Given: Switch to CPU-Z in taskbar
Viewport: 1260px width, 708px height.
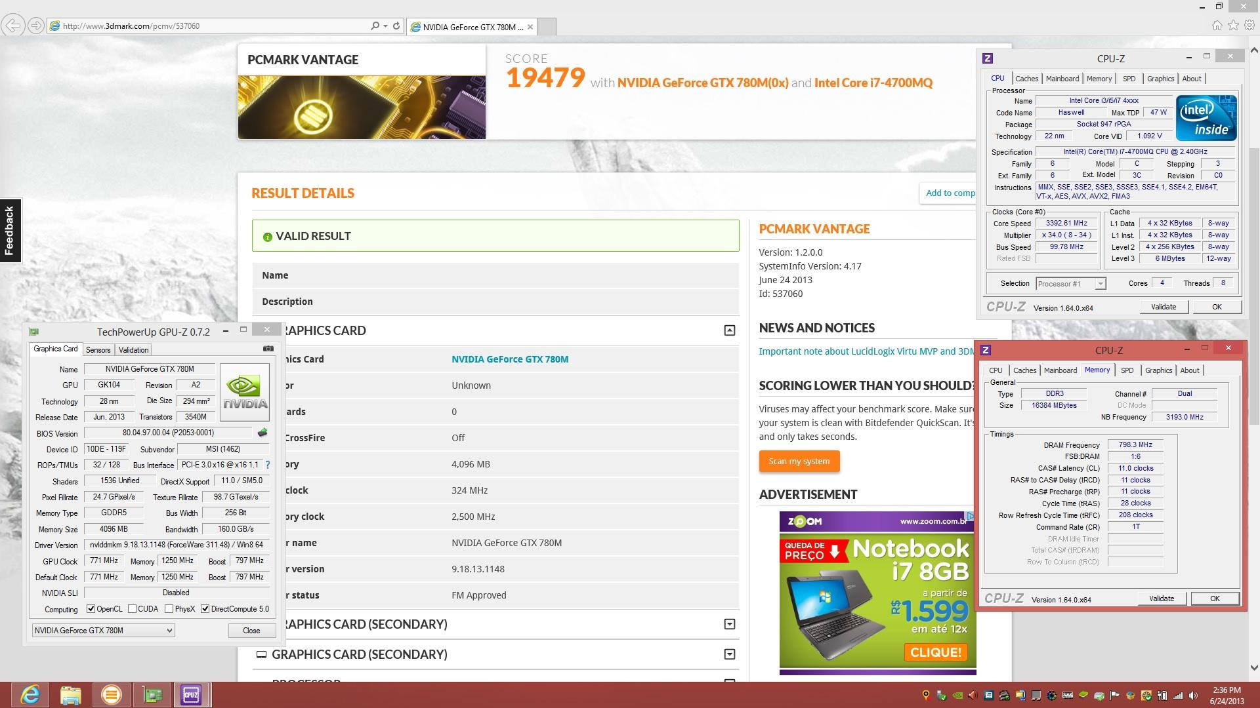Looking at the screenshot, I should point(191,695).
